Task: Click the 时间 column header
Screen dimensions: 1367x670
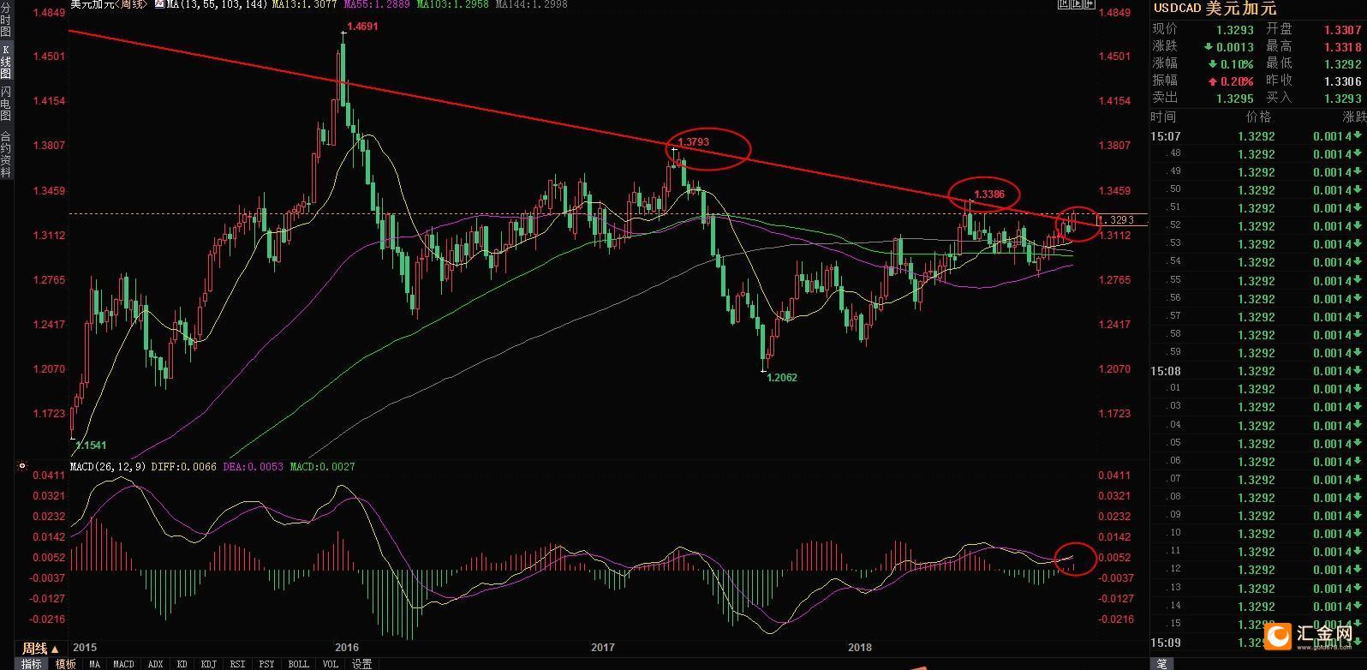Action: (x=1164, y=117)
